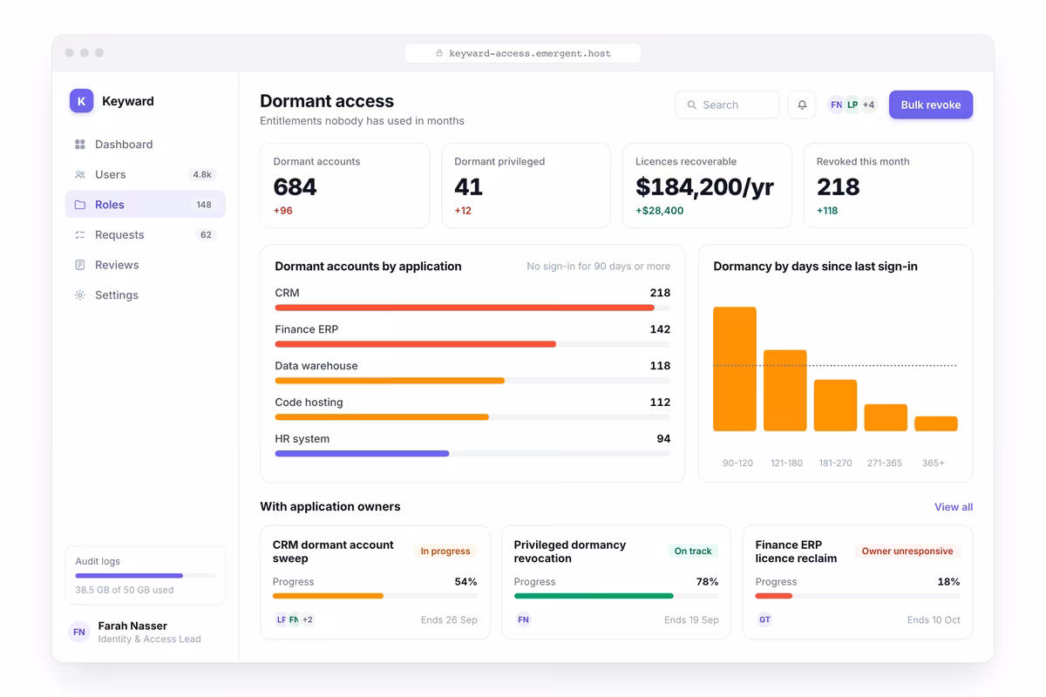Navigate to Reviews
Screen dimensions: 1046x697
146,265
